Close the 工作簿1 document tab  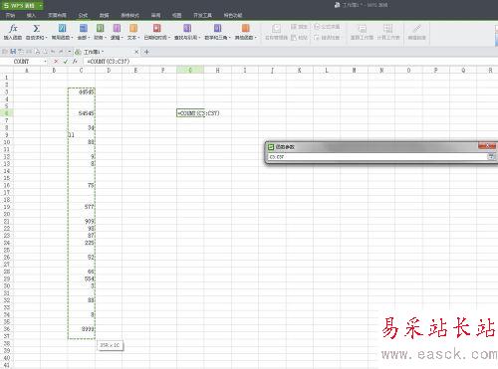coord(136,52)
